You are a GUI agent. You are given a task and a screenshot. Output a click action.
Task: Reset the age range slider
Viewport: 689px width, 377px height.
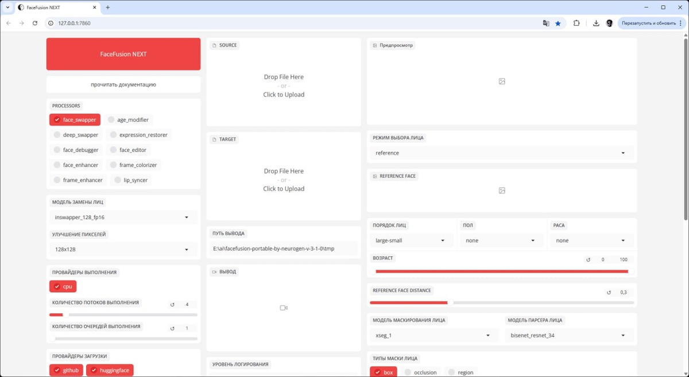coord(588,260)
